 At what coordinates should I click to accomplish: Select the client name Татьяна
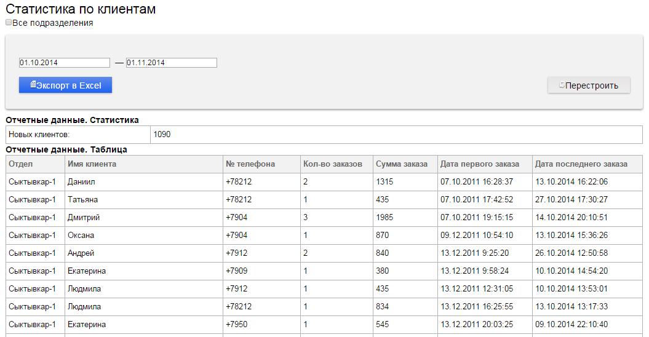click(83, 199)
